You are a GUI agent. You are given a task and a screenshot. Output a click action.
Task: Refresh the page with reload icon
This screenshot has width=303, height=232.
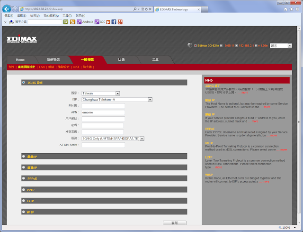(x=146, y=9)
